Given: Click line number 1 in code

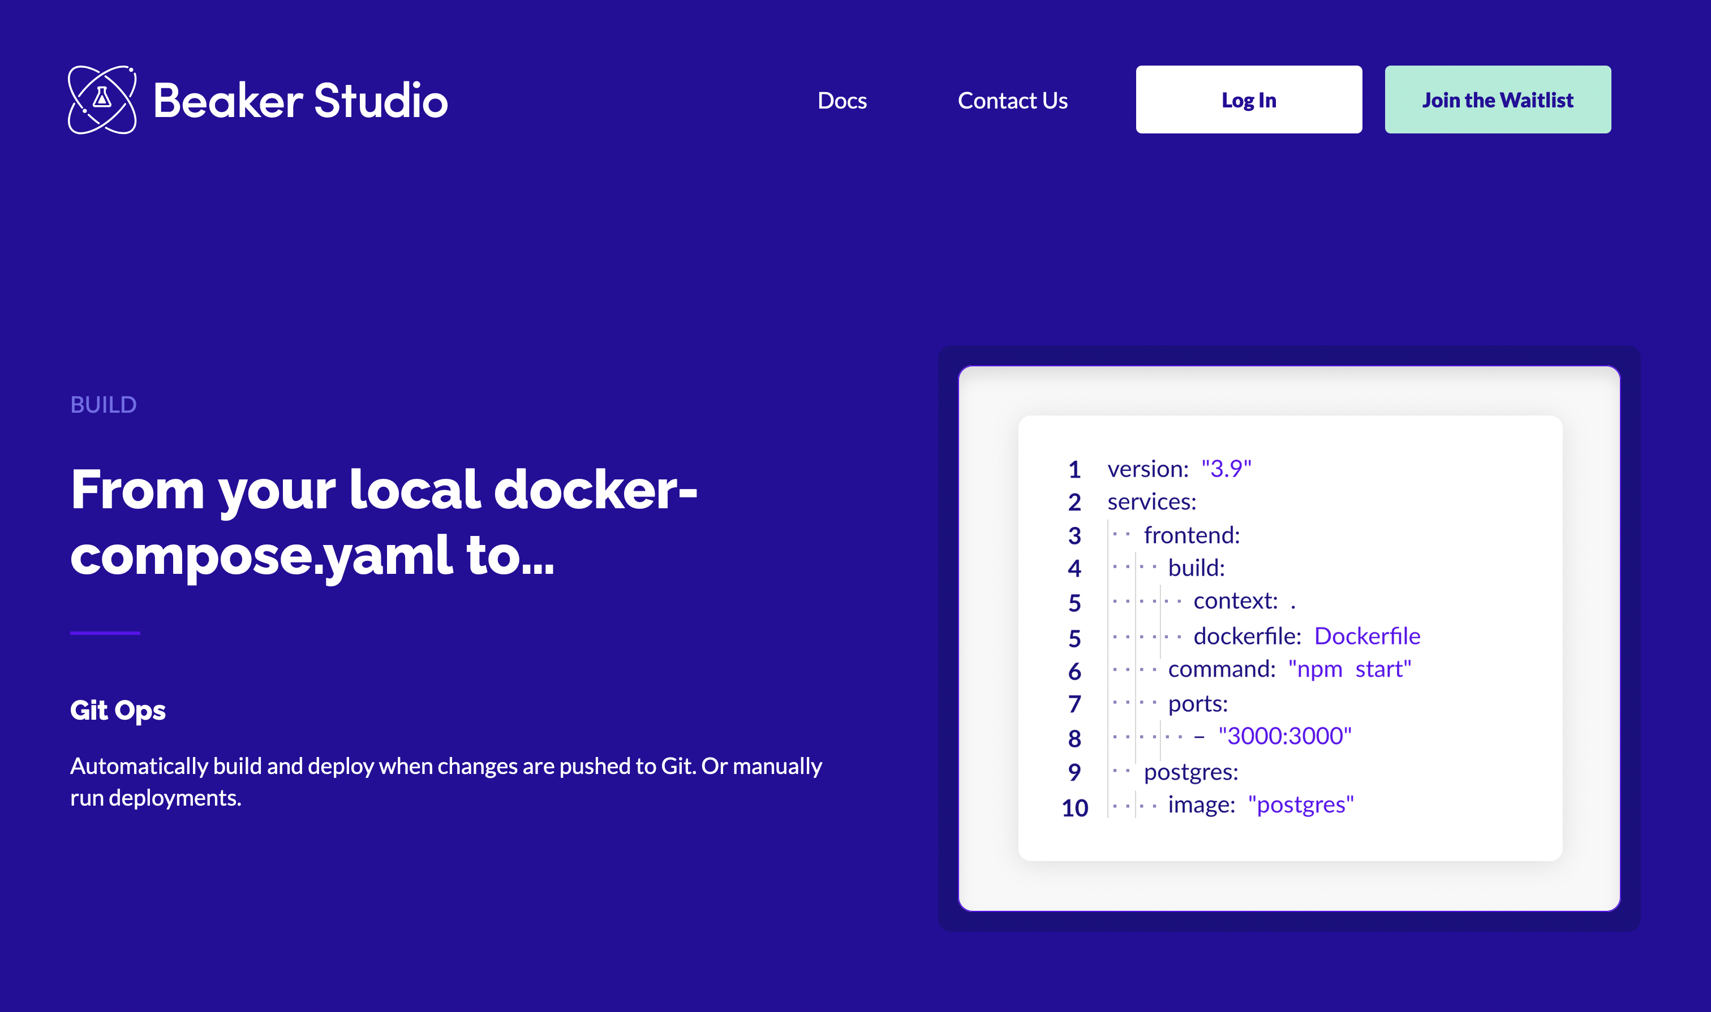Looking at the screenshot, I should 1074,469.
